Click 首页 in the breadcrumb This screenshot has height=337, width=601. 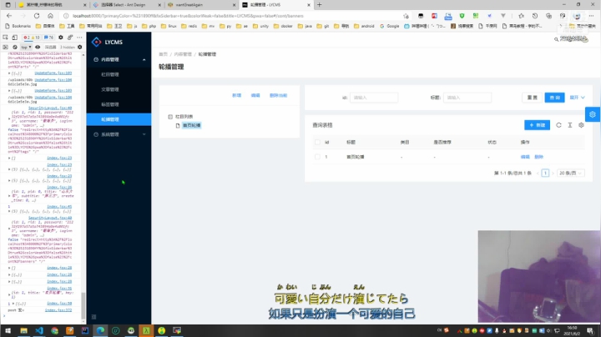pyautogui.click(x=164, y=54)
